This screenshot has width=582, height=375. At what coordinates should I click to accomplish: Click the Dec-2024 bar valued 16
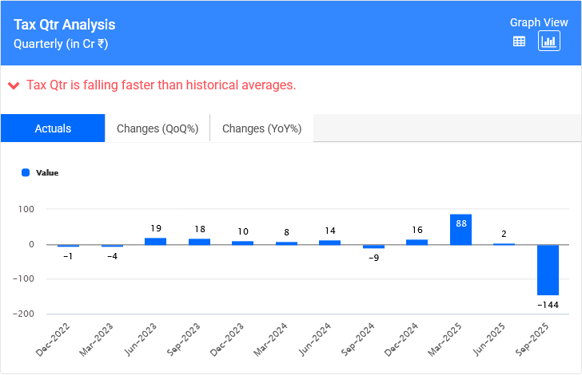click(x=417, y=242)
